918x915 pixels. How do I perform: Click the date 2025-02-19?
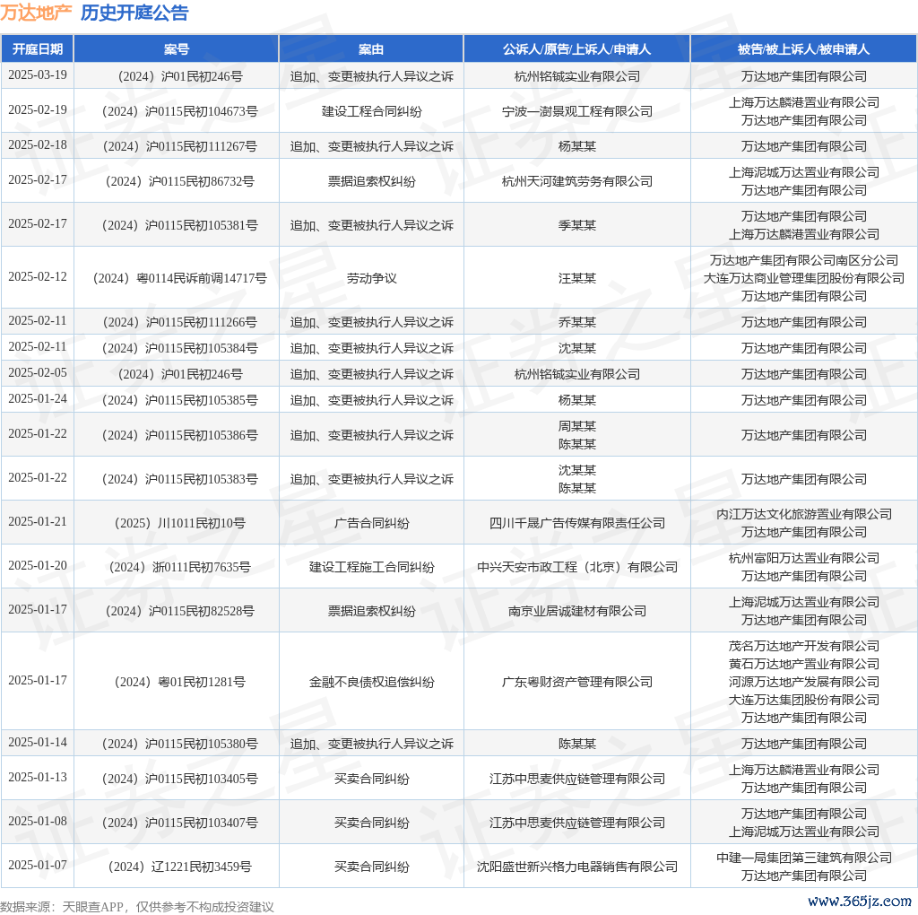click(x=38, y=110)
